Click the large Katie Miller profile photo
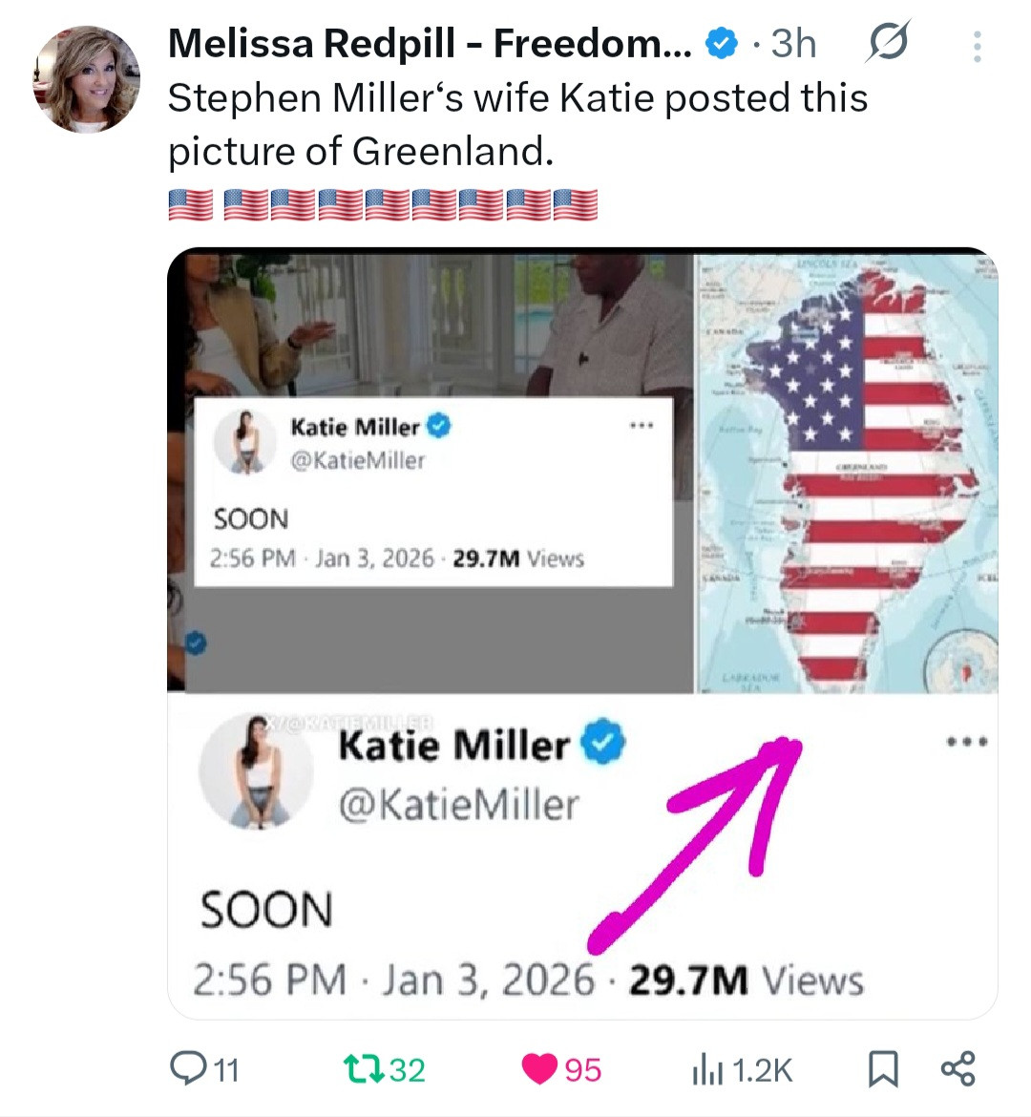 pyautogui.click(x=256, y=771)
